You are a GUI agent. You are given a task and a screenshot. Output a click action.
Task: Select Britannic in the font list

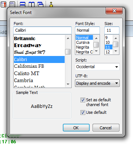pyautogui.click(x=39, y=39)
